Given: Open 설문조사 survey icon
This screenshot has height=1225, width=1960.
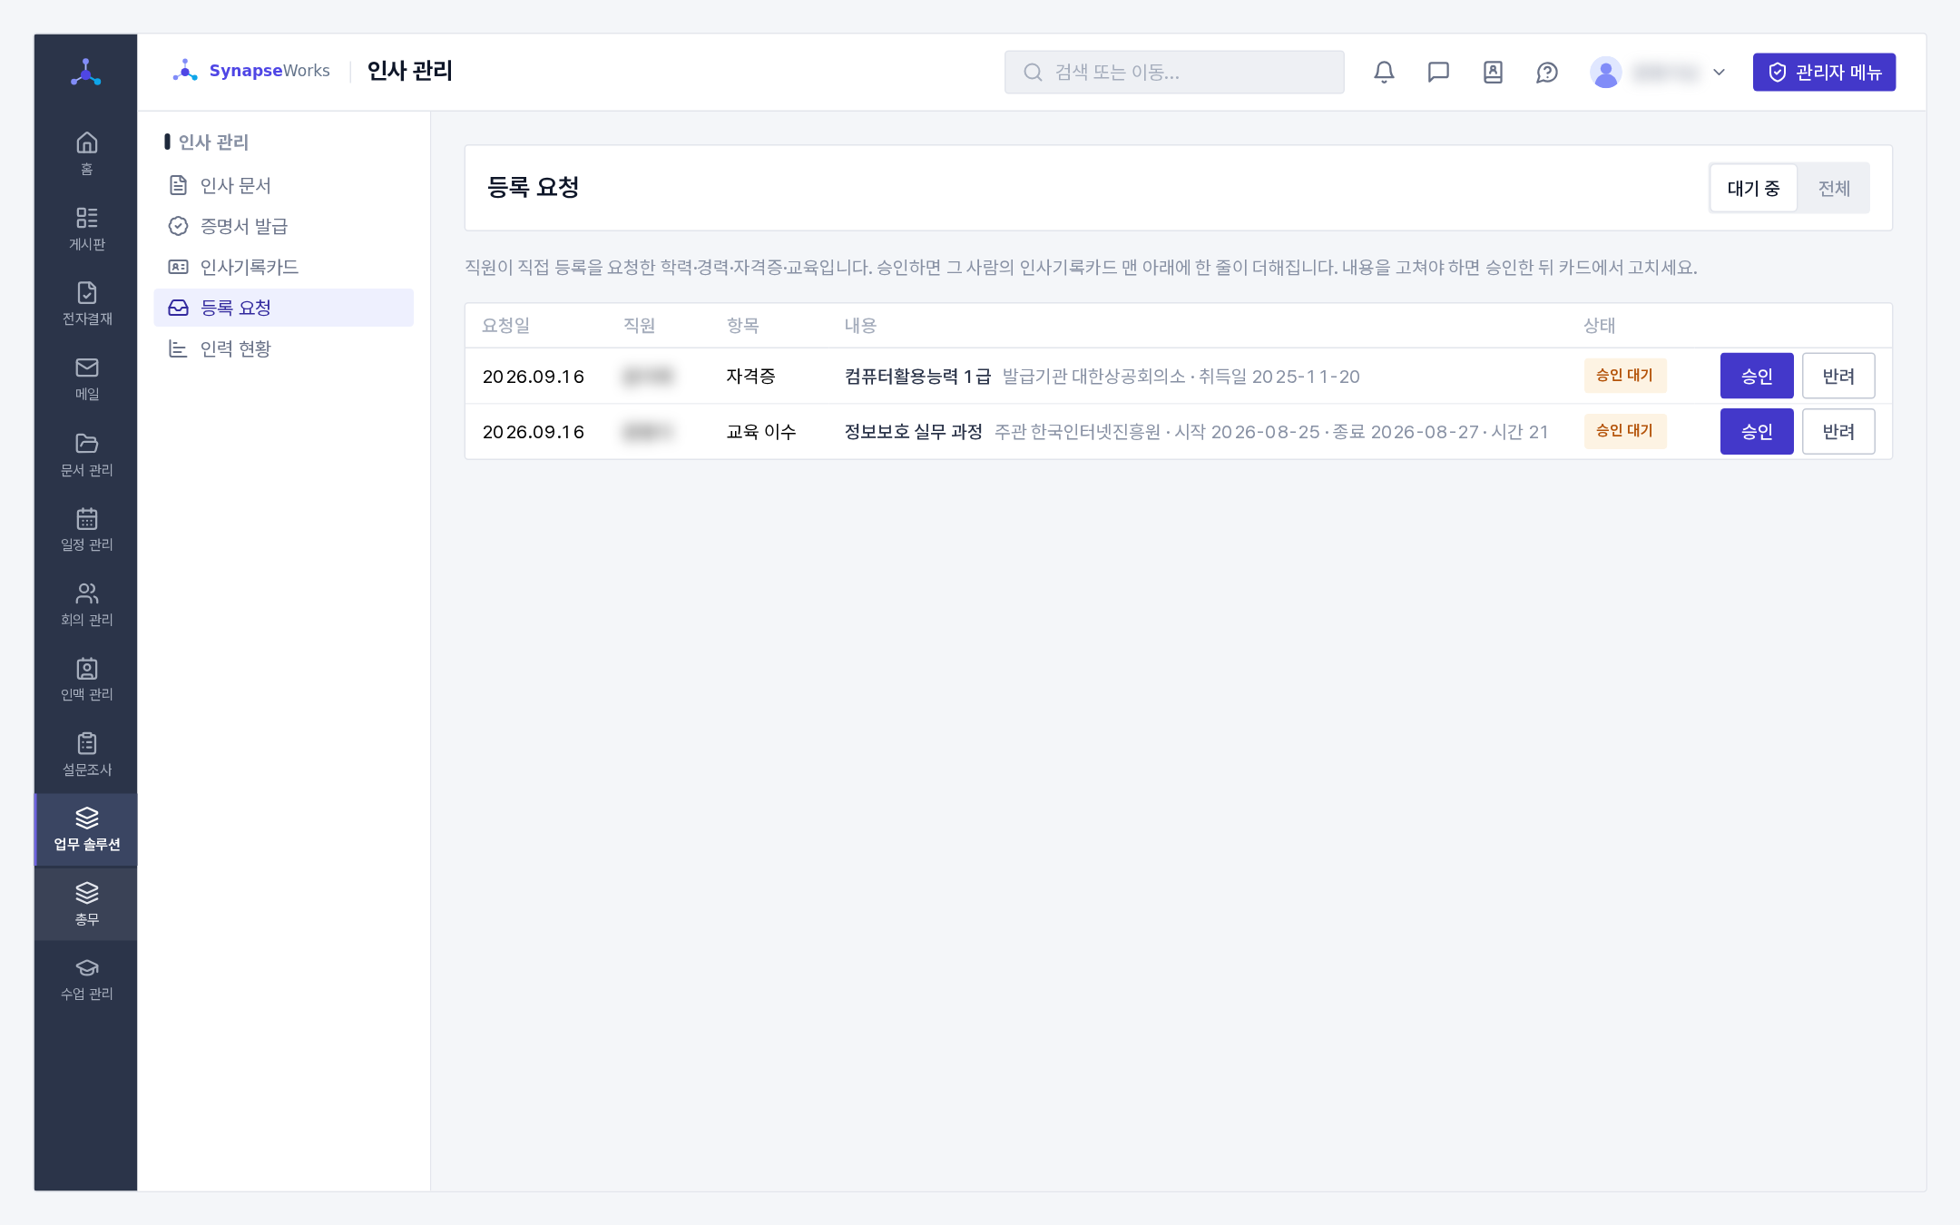Looking at the screenshot, I should (86, 754).
